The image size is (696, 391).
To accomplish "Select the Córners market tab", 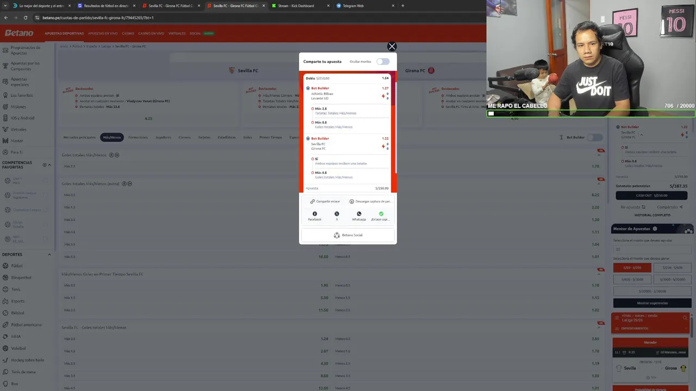I will coord(184,137).
